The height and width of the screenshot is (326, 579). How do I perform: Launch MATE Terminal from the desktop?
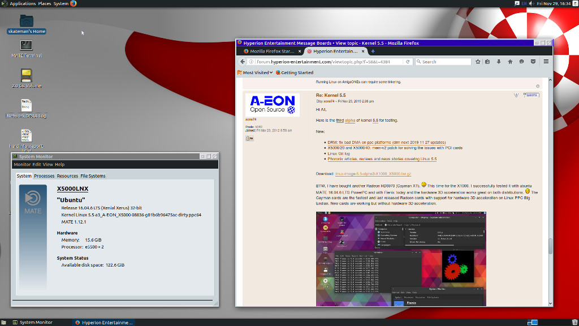point(26,49)
